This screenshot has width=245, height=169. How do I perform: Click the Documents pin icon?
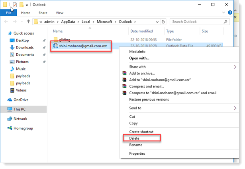tap(44, 55)
